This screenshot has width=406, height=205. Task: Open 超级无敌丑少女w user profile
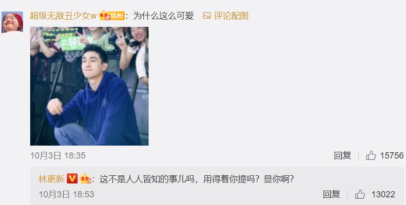click(x=63, y=16)
